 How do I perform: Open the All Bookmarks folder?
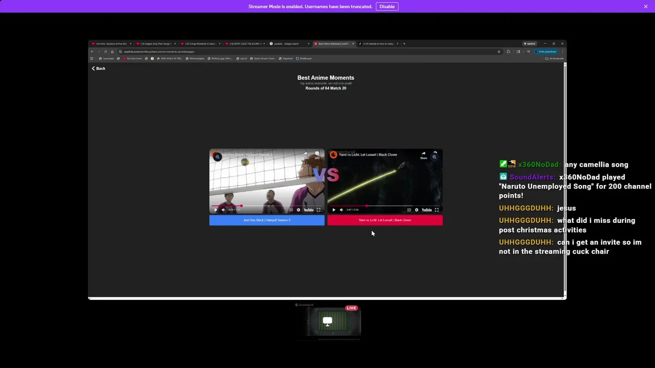point(554,58)
